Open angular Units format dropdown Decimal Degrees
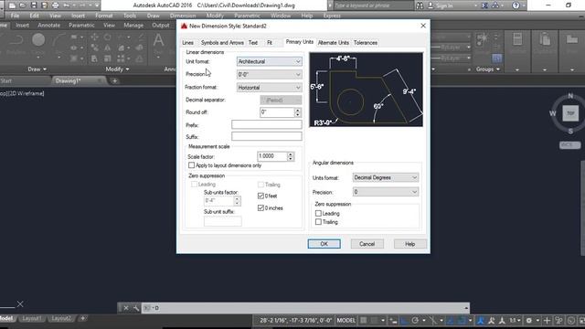Image resolution: width=585 pixels, height=329 pixels. click(386, 177)
